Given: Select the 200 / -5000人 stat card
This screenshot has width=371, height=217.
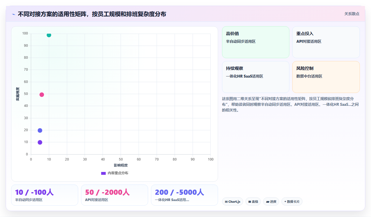Looking at the screenshot, I should [184, 195].
